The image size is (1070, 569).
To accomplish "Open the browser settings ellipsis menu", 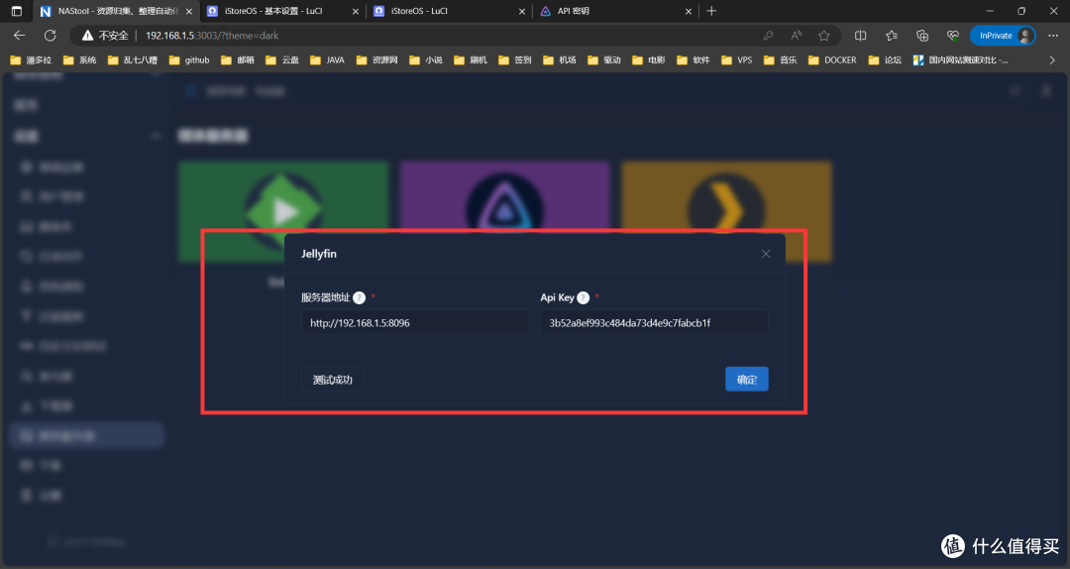I will coord(1053,36).
